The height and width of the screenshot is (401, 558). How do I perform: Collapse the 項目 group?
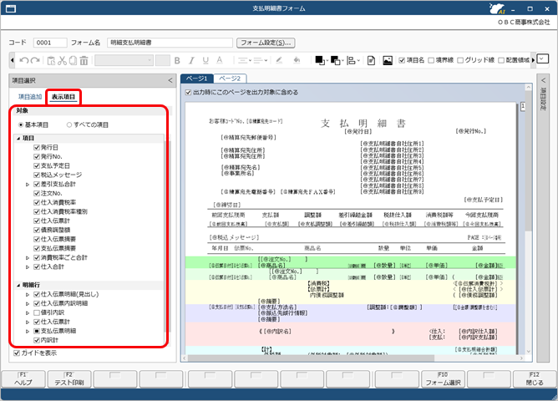coord(18,139)
